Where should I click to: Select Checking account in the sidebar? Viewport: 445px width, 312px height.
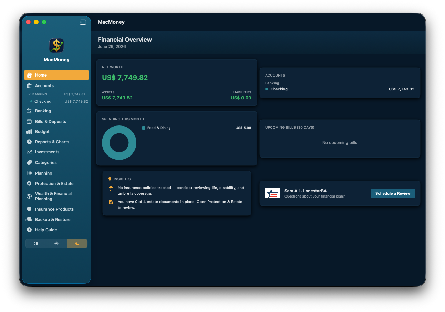pos(56,102)
